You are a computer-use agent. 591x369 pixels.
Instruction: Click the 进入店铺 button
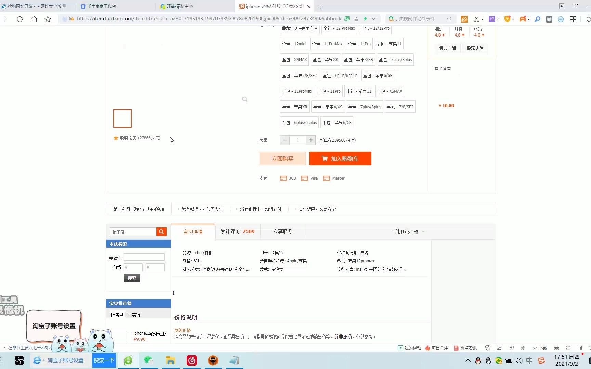coord(447,48)
